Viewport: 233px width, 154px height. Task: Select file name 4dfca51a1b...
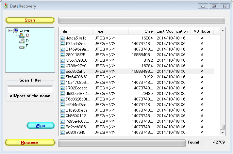coord(78,38)
